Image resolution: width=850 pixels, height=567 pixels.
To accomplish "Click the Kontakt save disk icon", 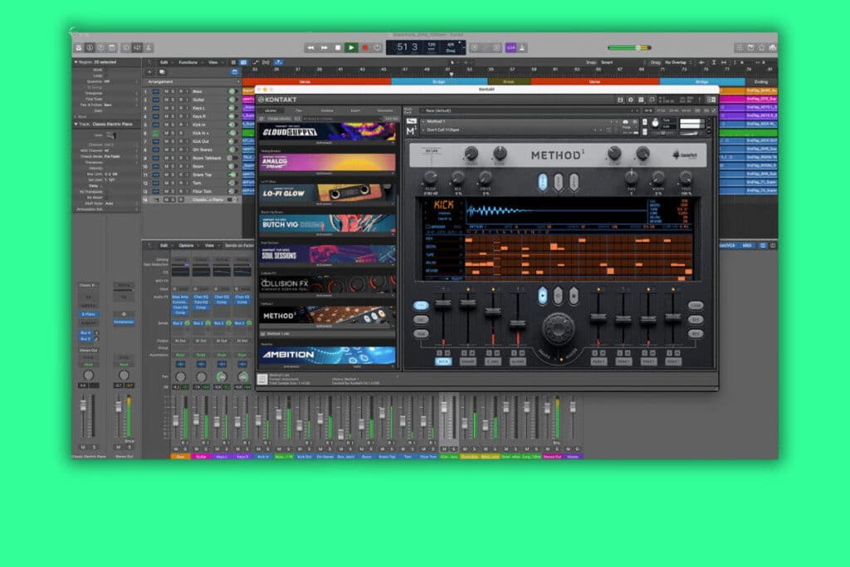I will (620, 100).
